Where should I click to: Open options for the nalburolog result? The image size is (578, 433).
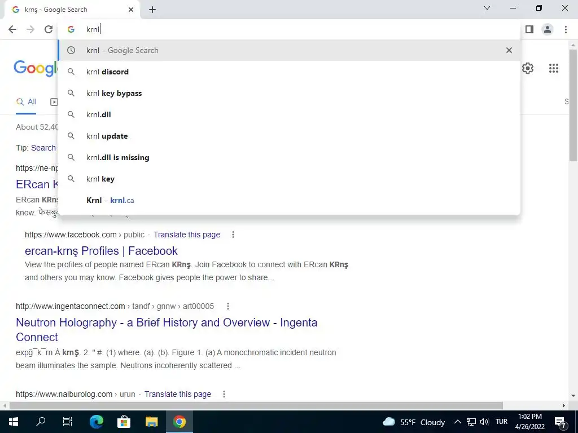tap(224, 394)
